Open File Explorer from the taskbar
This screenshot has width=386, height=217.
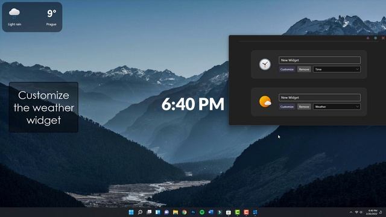pyautogui.click(x=176, y=212)
